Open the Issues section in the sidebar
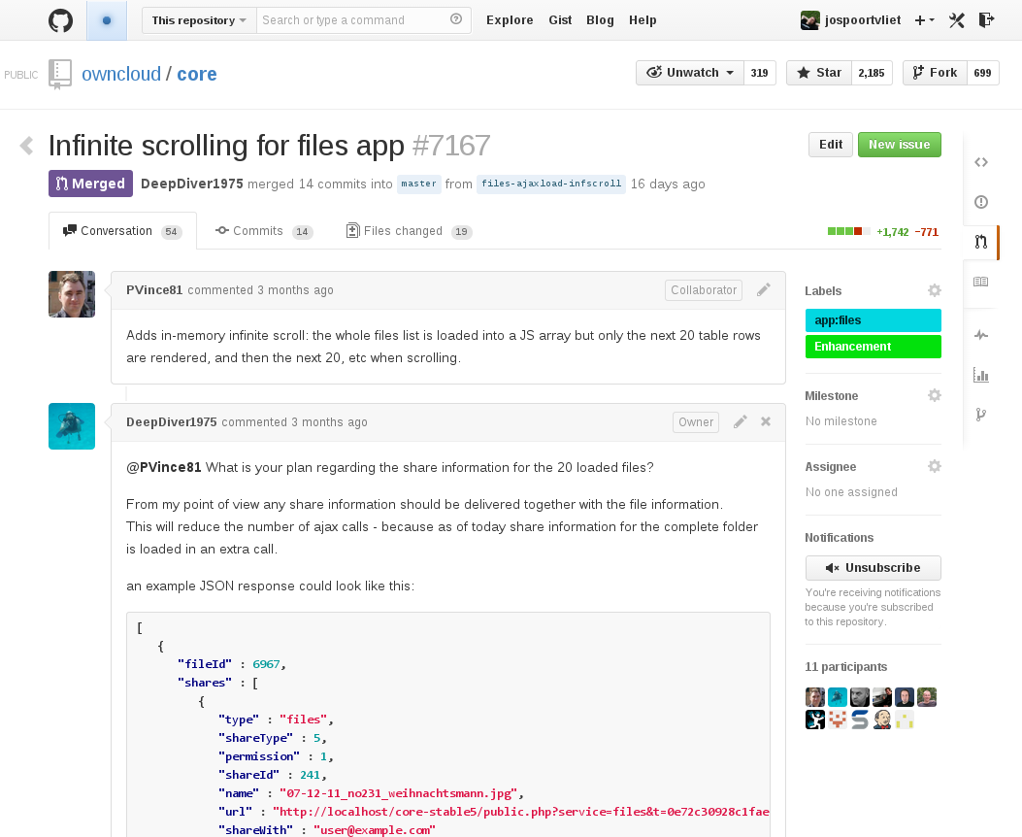This screenshot has width=1022, height=837. [x=981, y=202]
